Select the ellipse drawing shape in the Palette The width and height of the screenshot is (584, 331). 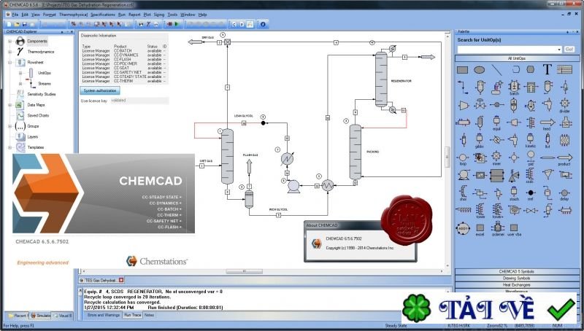[480, 70]
